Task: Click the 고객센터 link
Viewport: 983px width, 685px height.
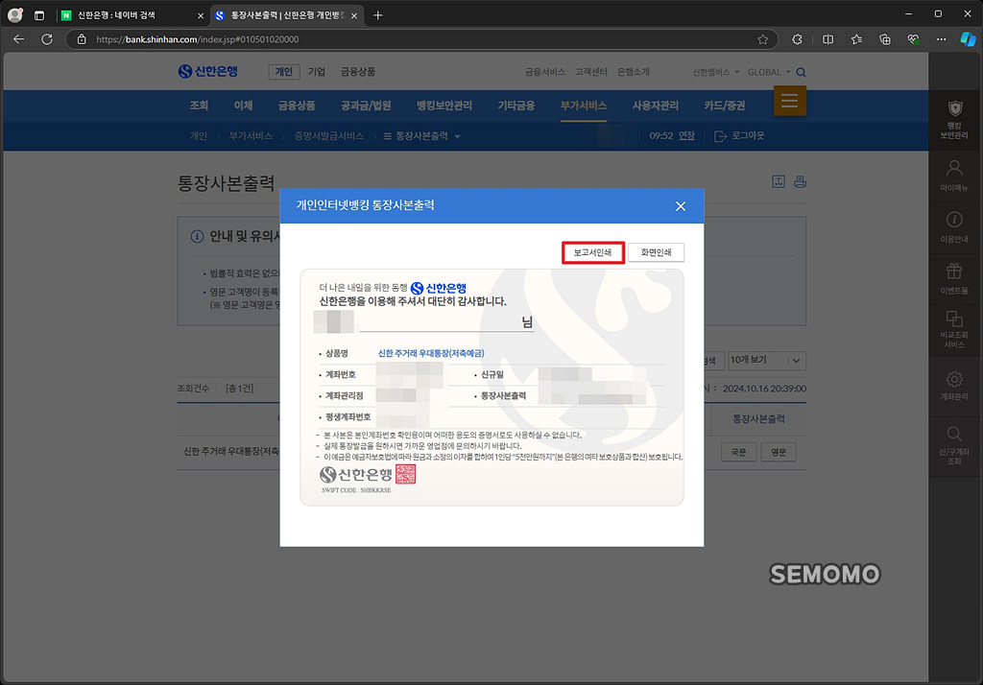Action: click(x=591, y=72)
